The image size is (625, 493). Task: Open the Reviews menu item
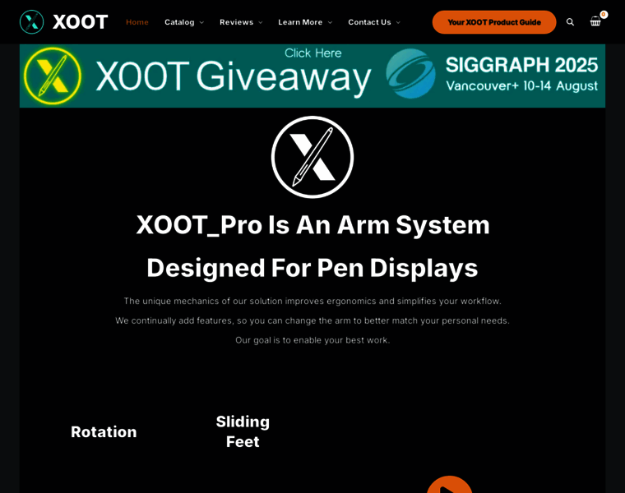coord(236,22)
